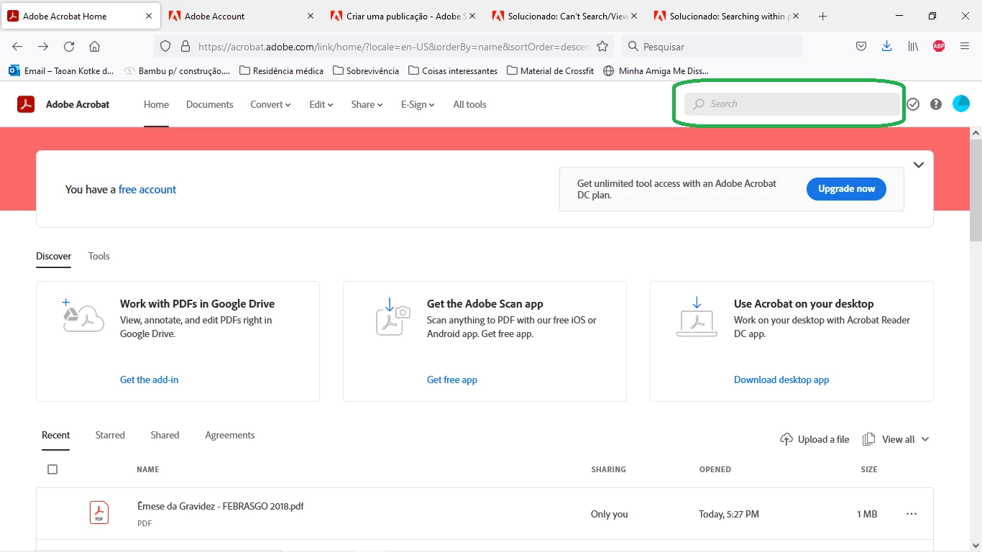Click the PDF file icon for Êmese da Gravidez
The image size is (982, 552).
(x=99, y=513)
